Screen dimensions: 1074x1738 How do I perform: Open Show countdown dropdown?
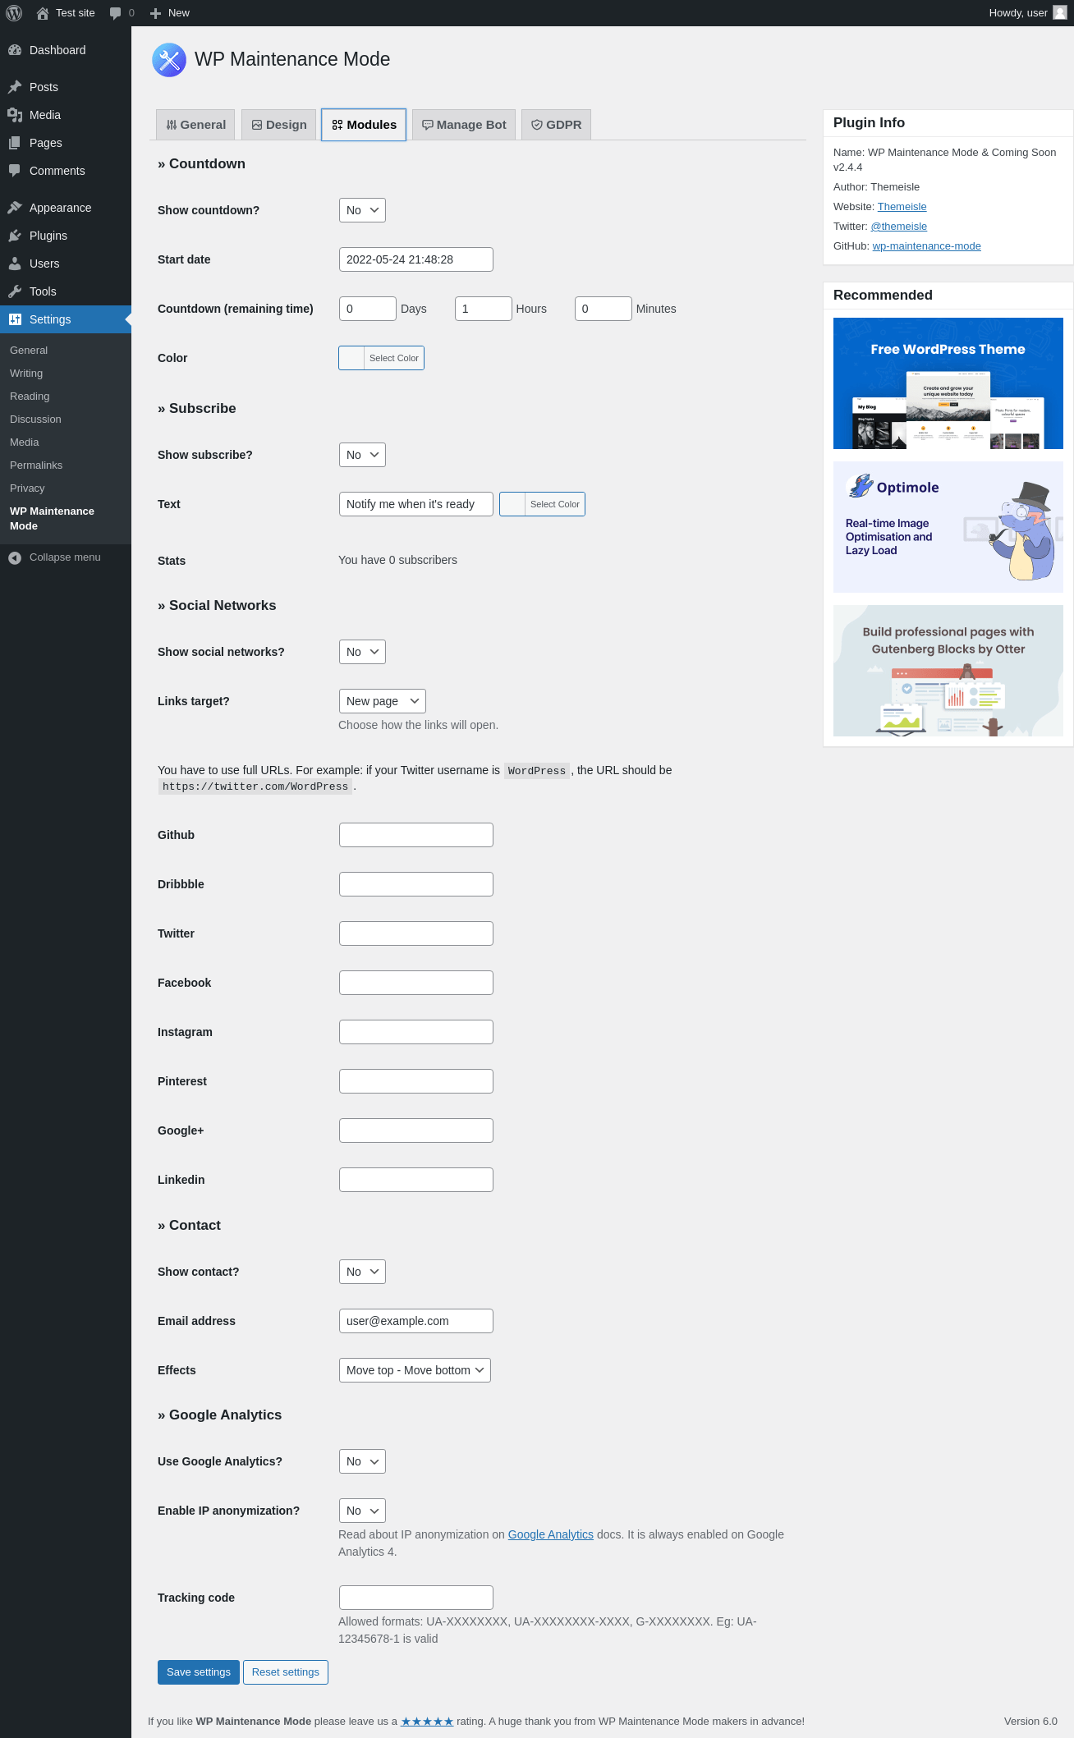click(362, 210)
